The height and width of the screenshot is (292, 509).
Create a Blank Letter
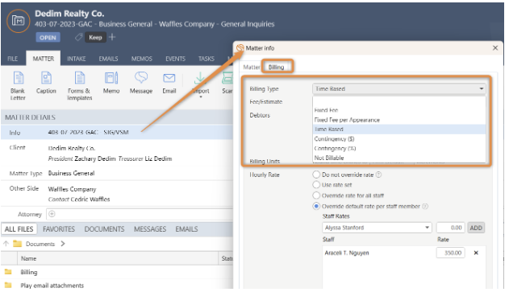coord(18,86)
